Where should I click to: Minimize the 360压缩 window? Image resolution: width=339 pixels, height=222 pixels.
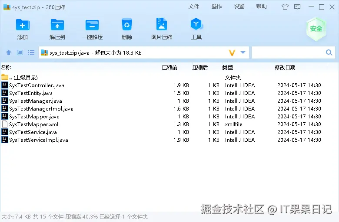coord(311,7)
